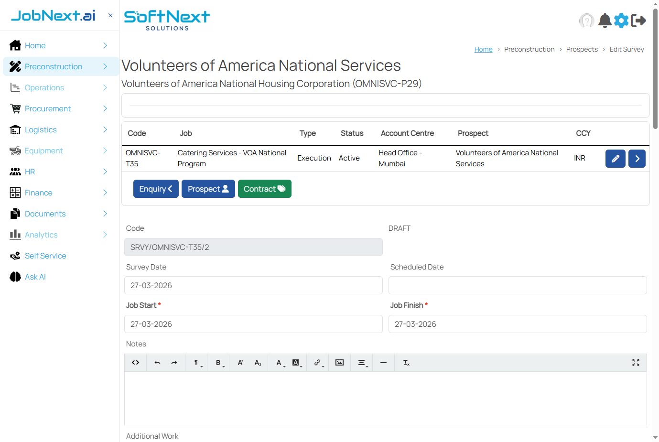
Task: Toggle bold formatting in Notes
Action: pos(217,362)
